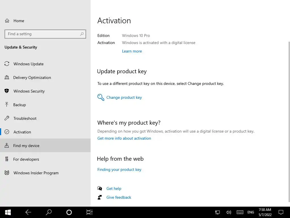Viewport: 290px width, 218px height.
Task: Click the Windows Insider Program cat icon
Action: click(7, 173)
